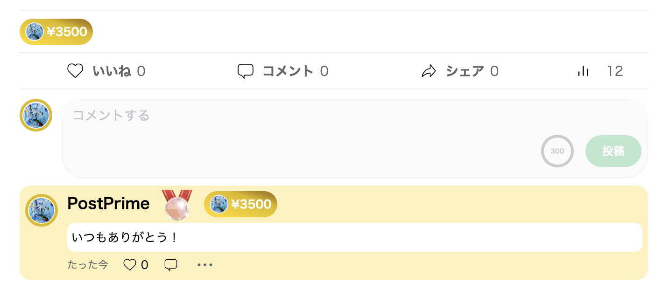The width and height of the screenshot is (662, 304).
Task: Click the たった今 timestamp on the comment
Action: [88, 265]
